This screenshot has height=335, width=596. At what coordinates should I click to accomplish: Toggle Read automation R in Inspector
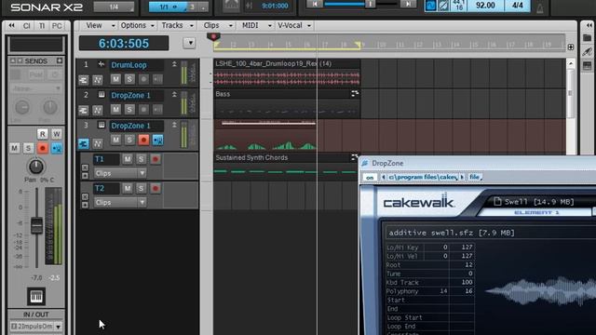(x=43, y=134)
